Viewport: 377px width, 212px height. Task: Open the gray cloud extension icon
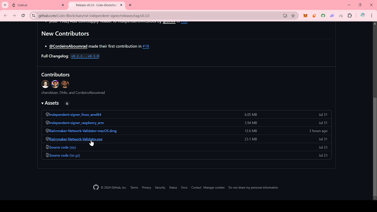(x=341, y=16)
